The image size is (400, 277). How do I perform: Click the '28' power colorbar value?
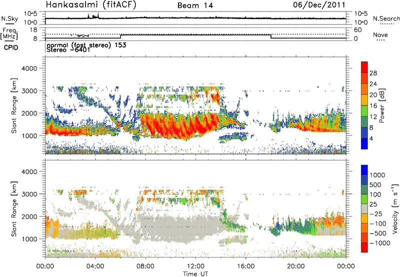coord(373,73)
